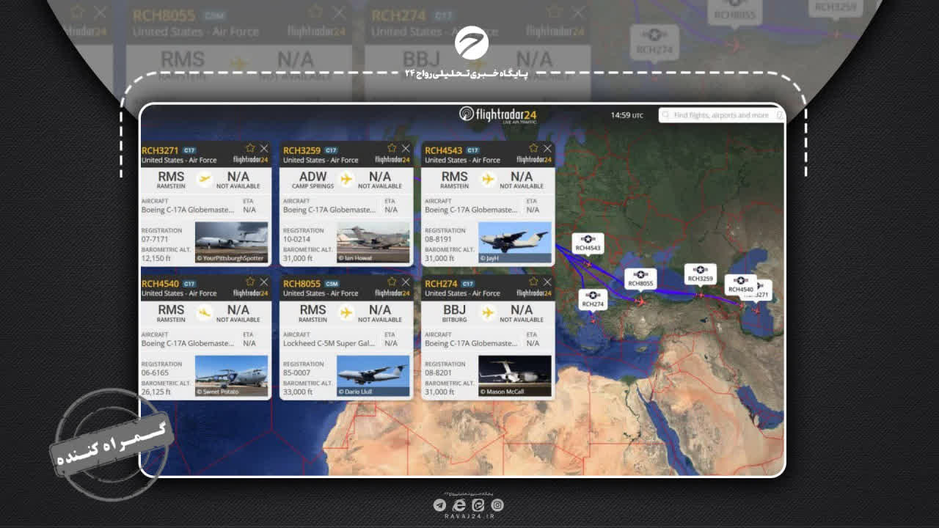The height and width of the screenshot is (528, 939).
Task: View the C-5M Super Galaxy photo thumbnail
Action: [x=373, y=375]
